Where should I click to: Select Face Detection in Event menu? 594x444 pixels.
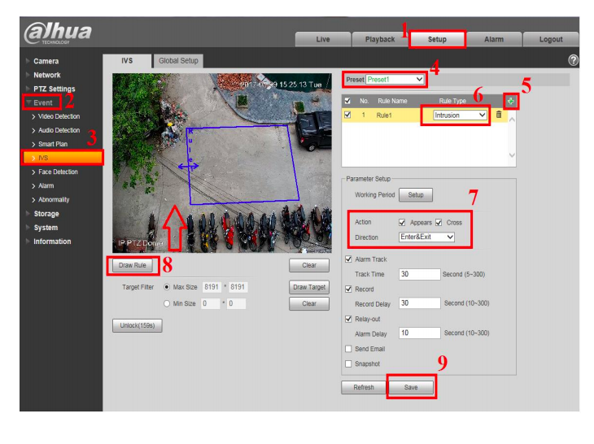point(58,172)
